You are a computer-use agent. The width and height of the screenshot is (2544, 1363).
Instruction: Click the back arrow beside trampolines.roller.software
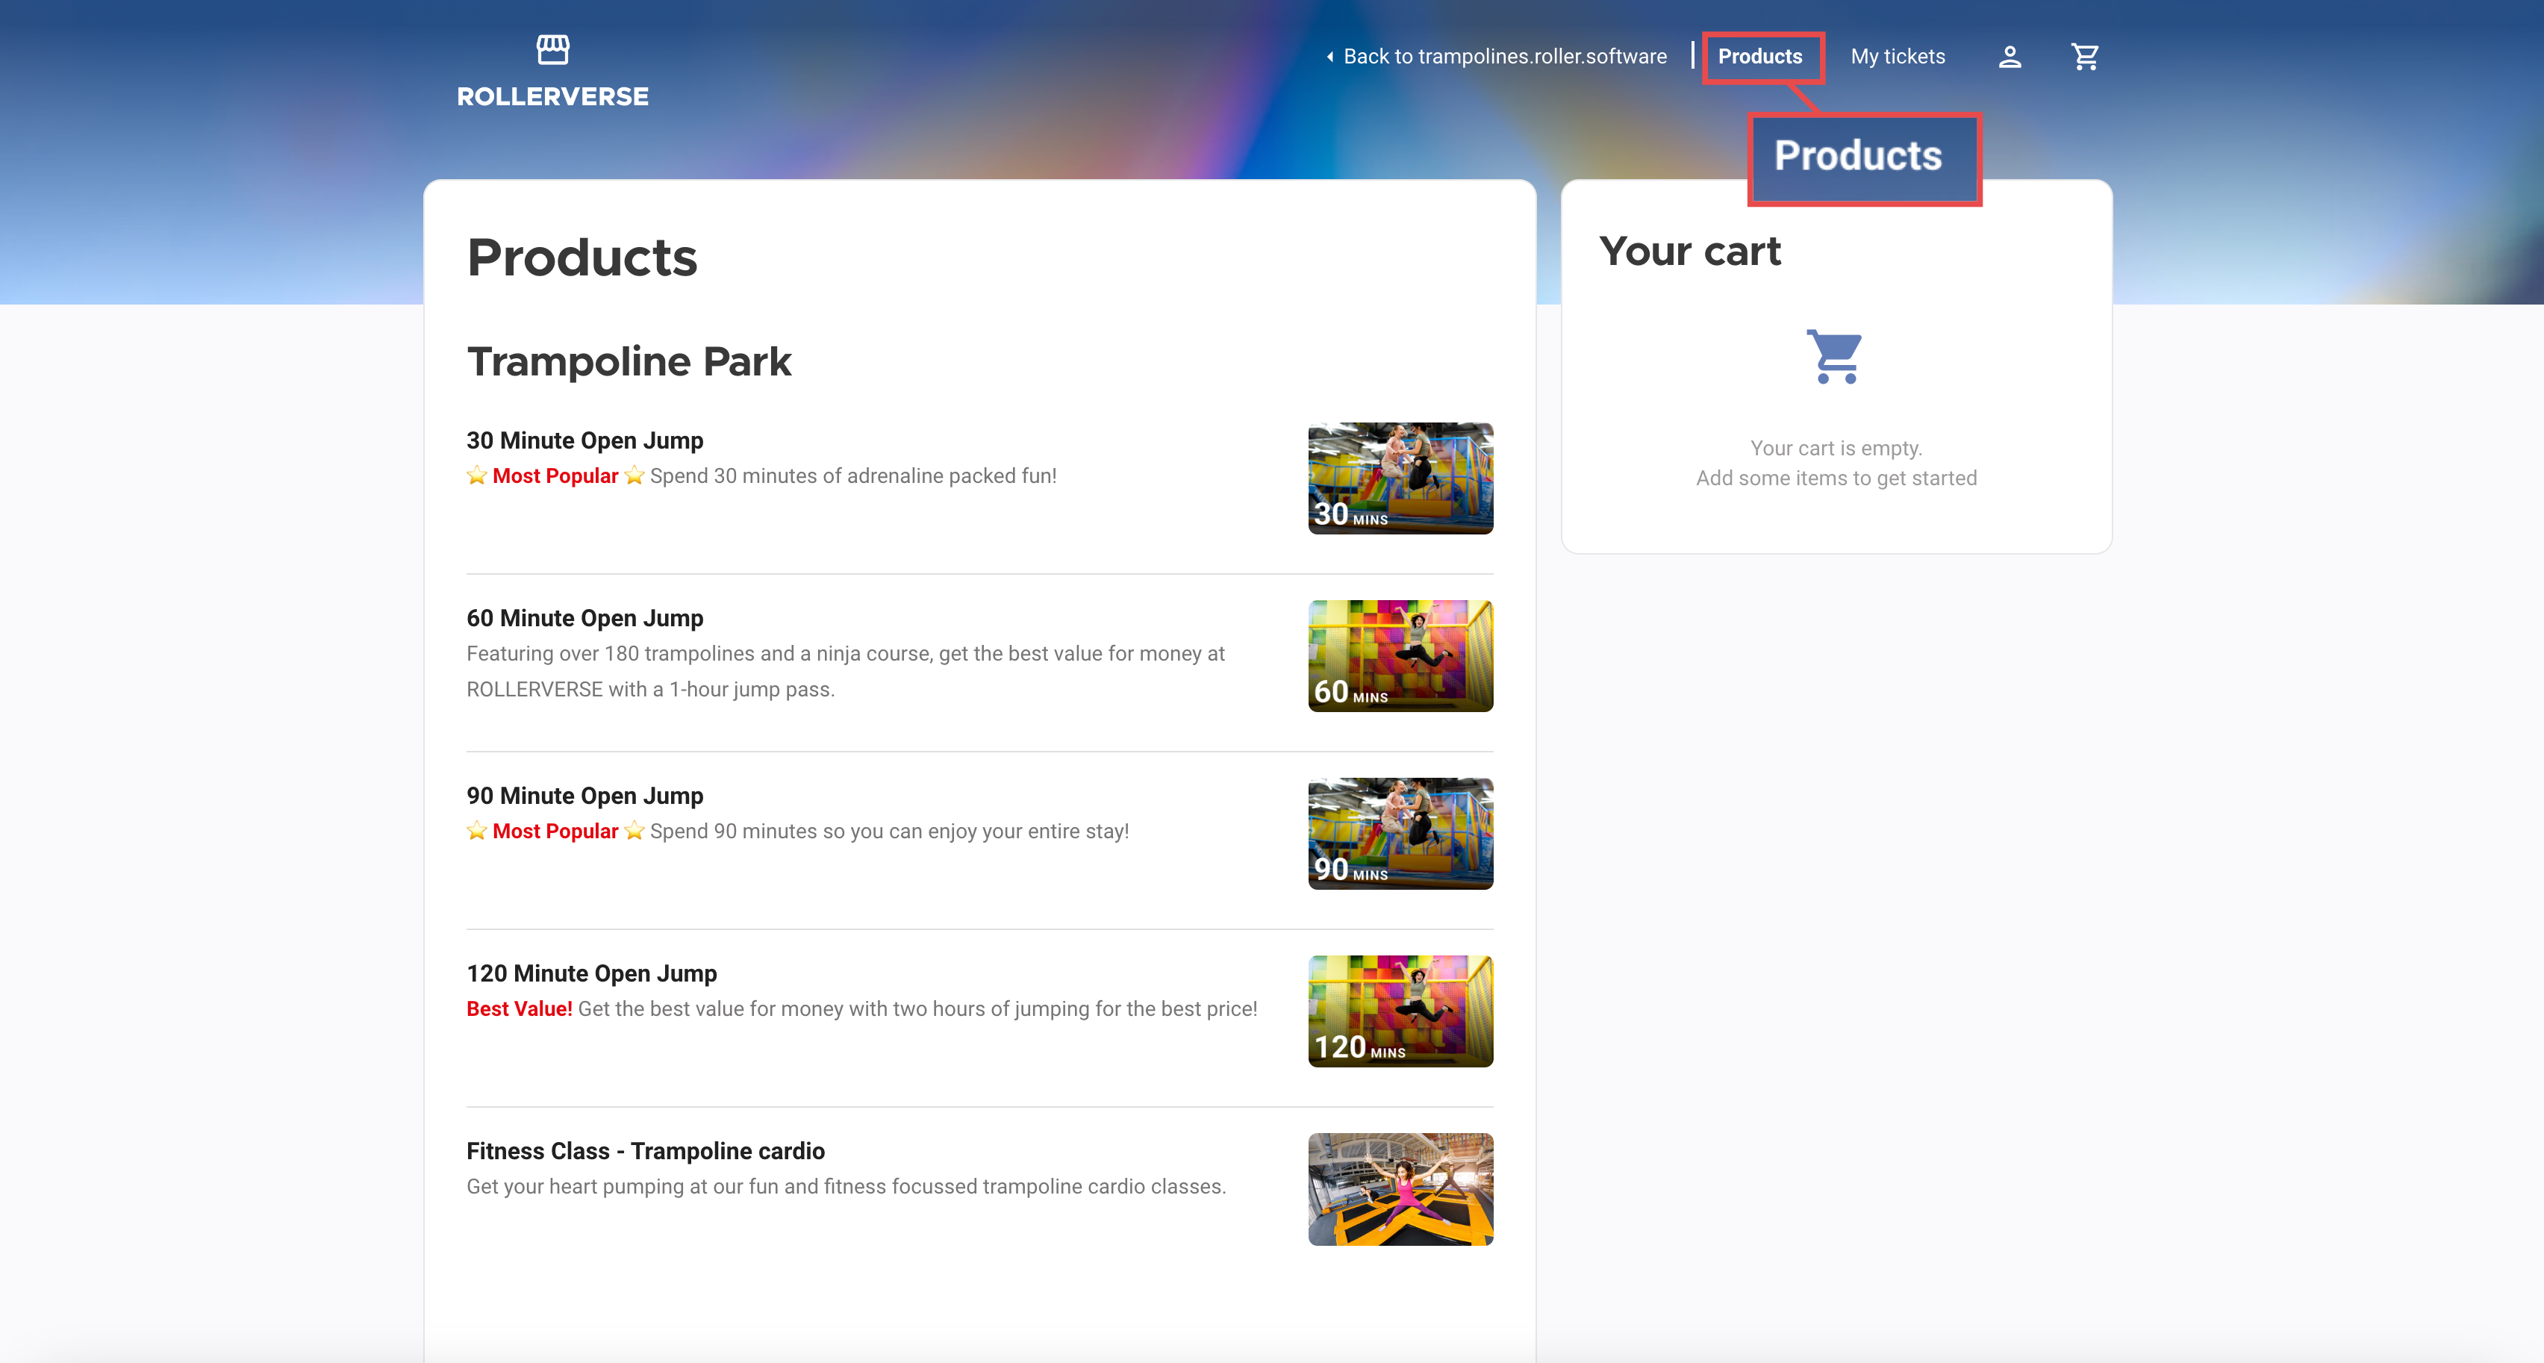1330,57
